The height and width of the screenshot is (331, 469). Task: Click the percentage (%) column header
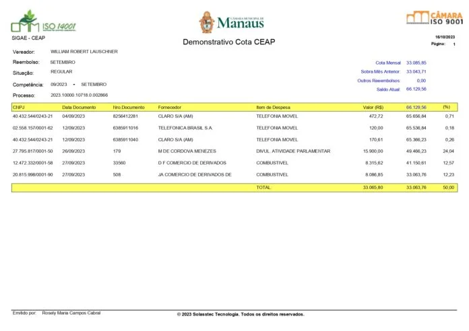pyautogui.click(x=446, y=107)
